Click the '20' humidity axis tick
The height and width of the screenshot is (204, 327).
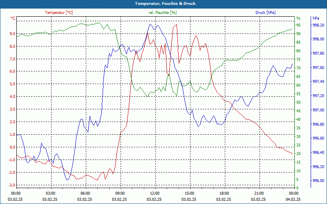pyautogui.click(x=298, y=154)
